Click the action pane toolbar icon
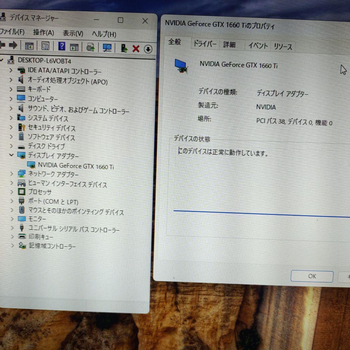Image resolution: width=350 pixels, height=350 pixels. (x=74, y=47)
